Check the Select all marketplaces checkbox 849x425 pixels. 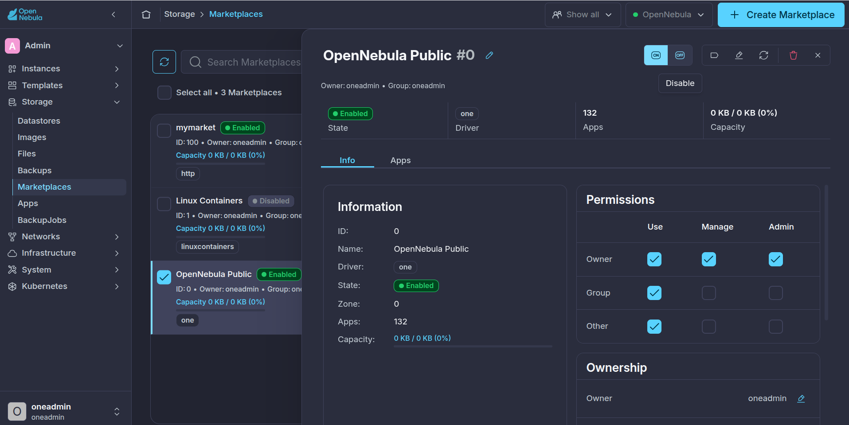(164, 93)
